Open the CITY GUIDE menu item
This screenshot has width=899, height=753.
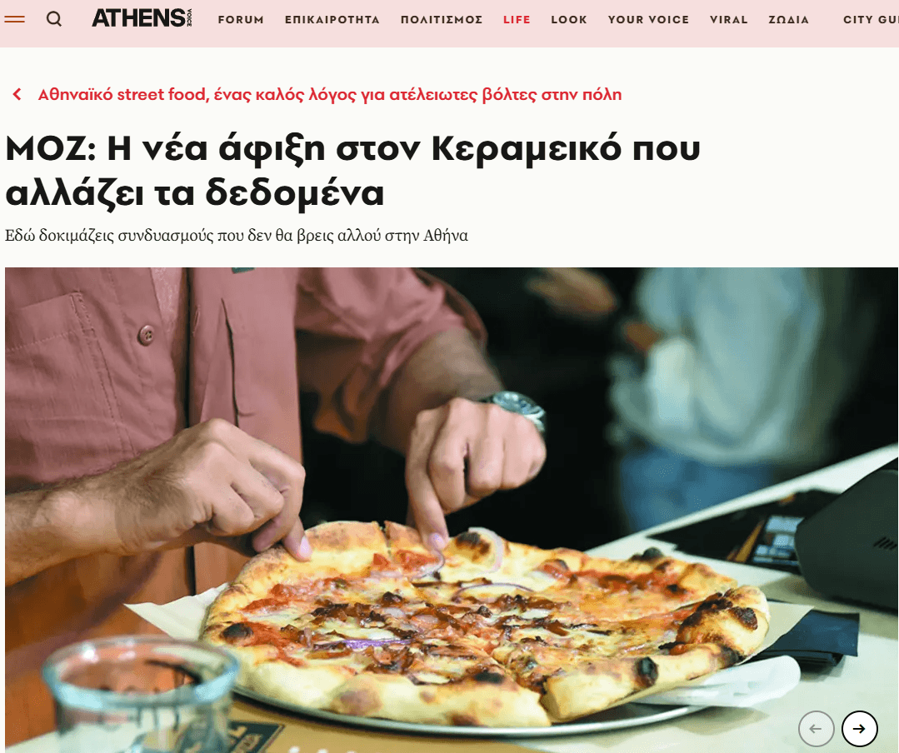click(x=871, y=19)
